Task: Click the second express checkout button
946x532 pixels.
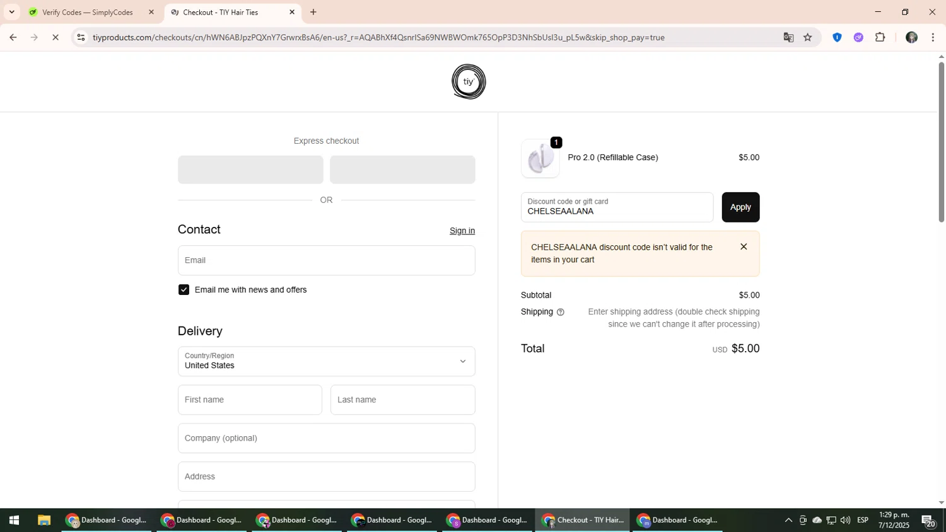Action: coord(402,170)
